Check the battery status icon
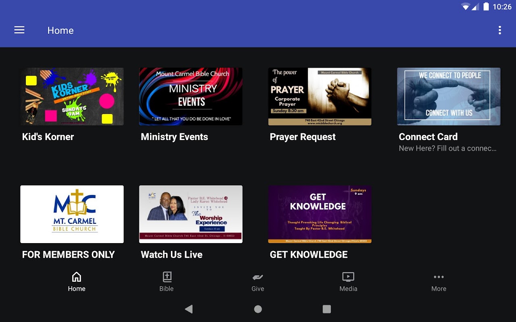 (486, 6)
